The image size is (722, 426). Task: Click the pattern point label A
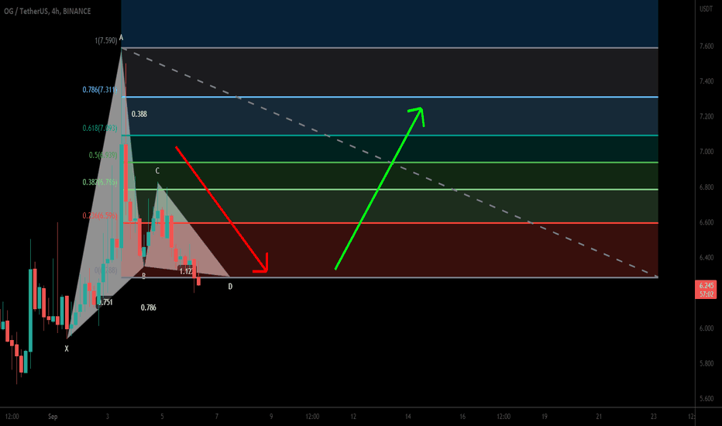[x=121, y=38]
